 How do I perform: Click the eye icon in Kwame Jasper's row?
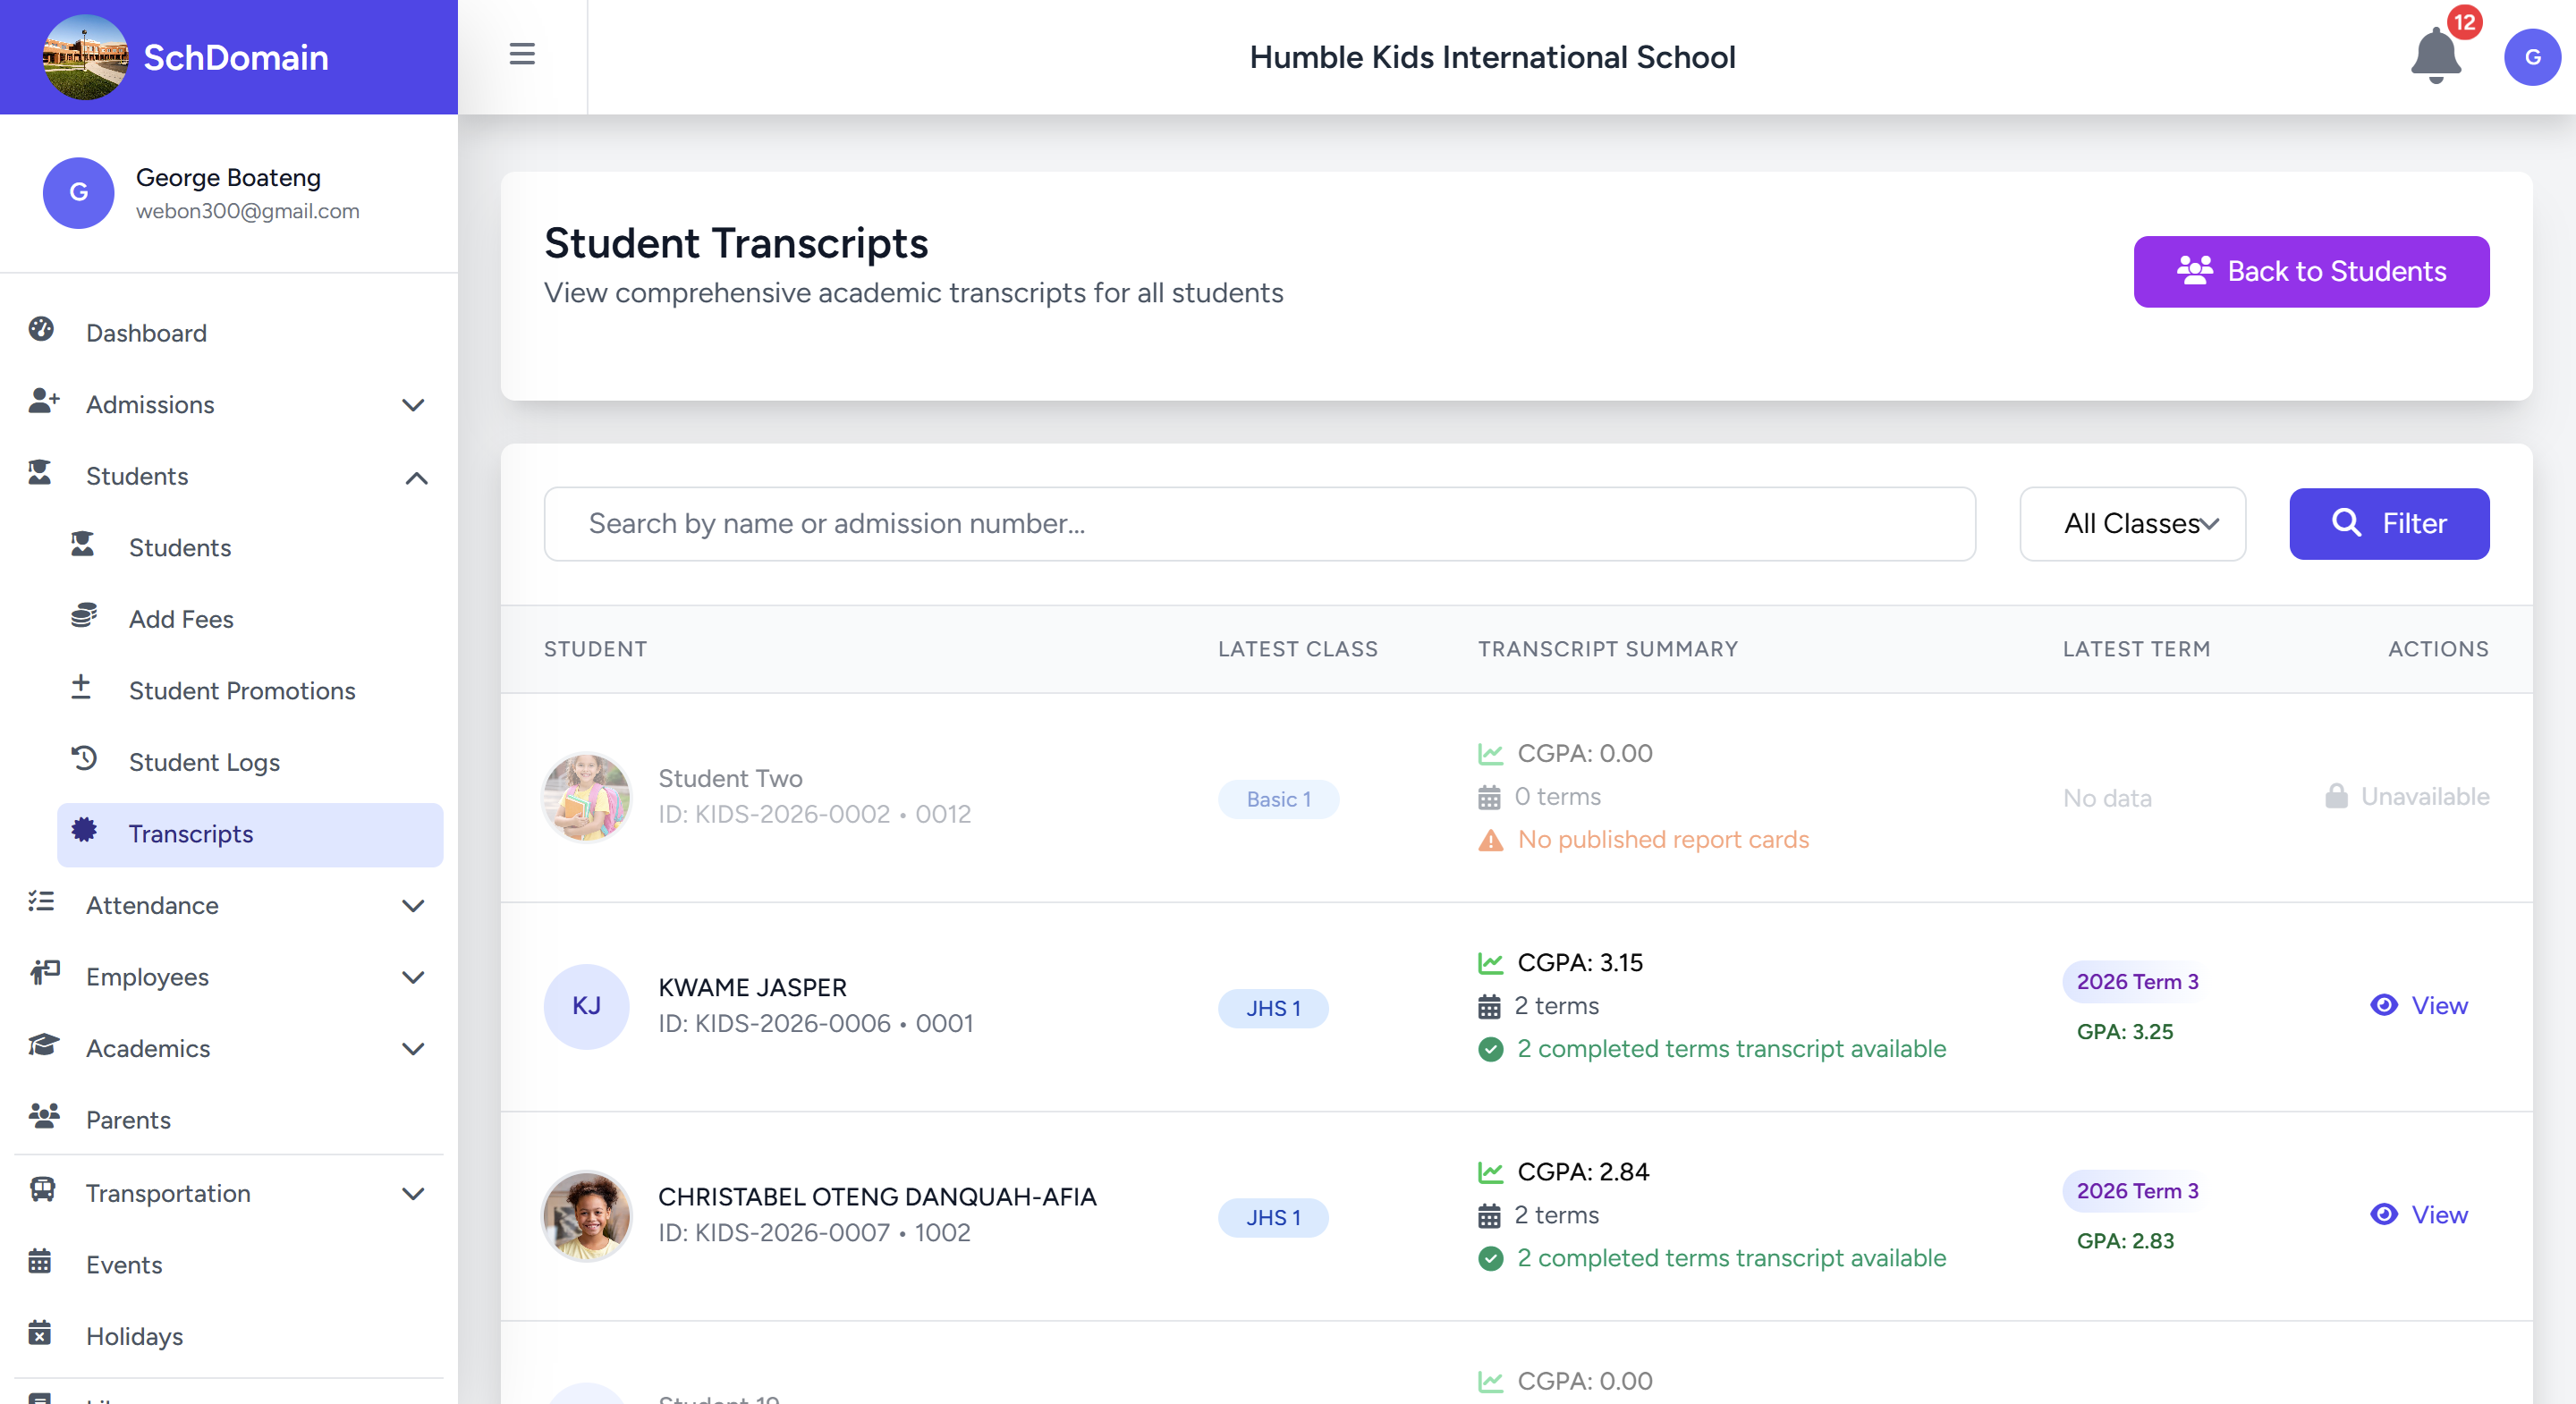2384,1005
